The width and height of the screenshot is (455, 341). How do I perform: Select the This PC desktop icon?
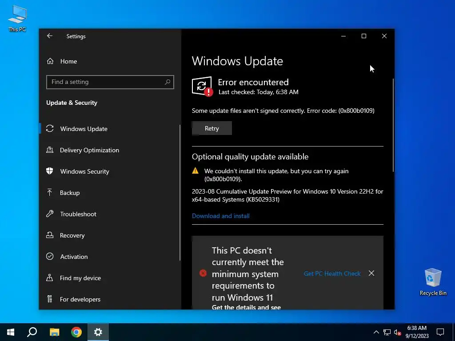pyautogui.click(x=17, y=19)
